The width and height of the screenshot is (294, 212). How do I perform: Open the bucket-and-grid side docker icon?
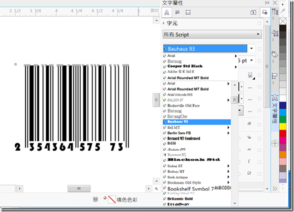click(x=275, y=34)
